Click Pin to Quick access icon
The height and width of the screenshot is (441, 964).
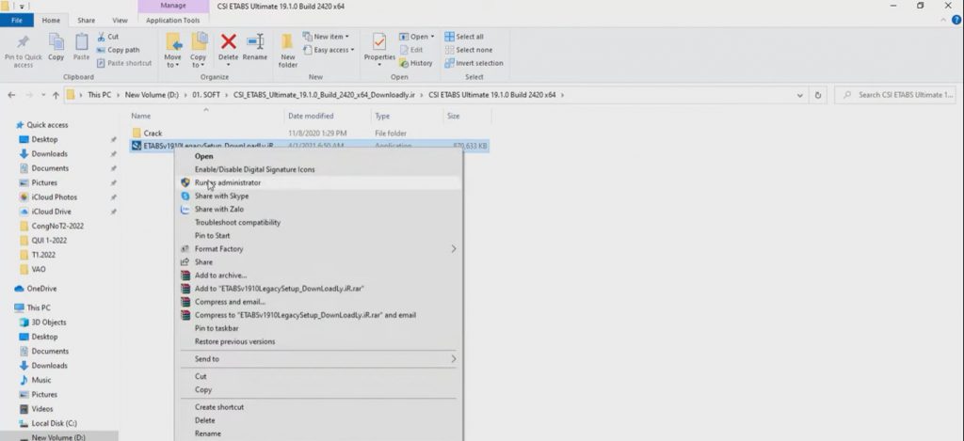pos(24,42)
